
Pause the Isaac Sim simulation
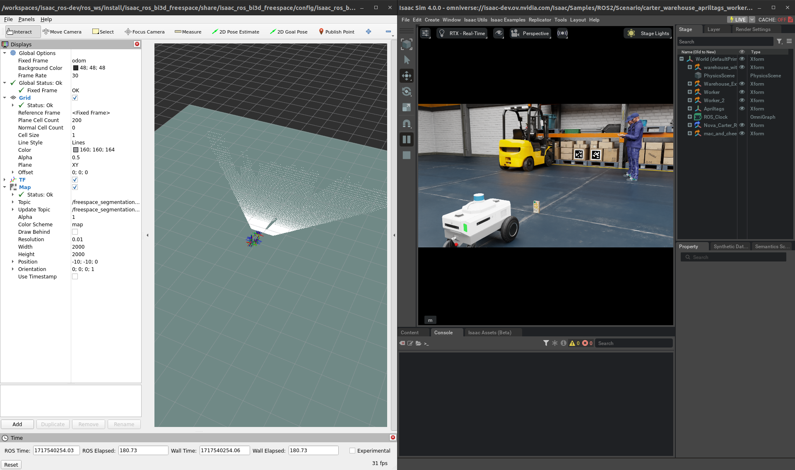[407, 139]
